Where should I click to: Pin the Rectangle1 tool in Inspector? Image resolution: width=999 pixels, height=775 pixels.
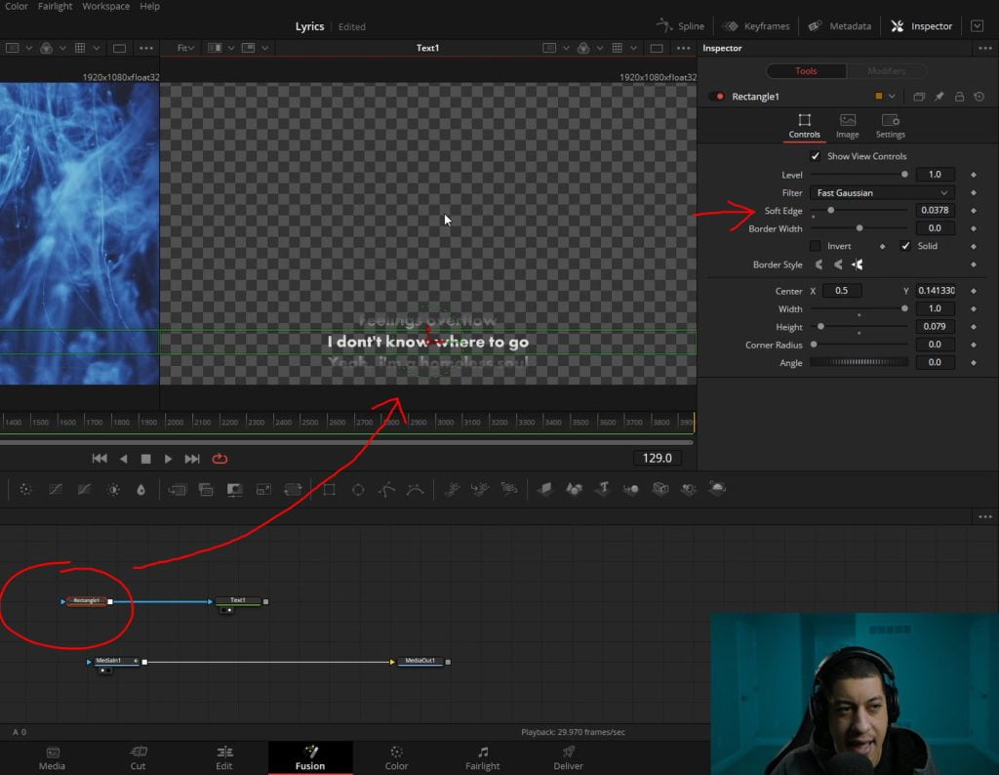[x=939, y=97]
